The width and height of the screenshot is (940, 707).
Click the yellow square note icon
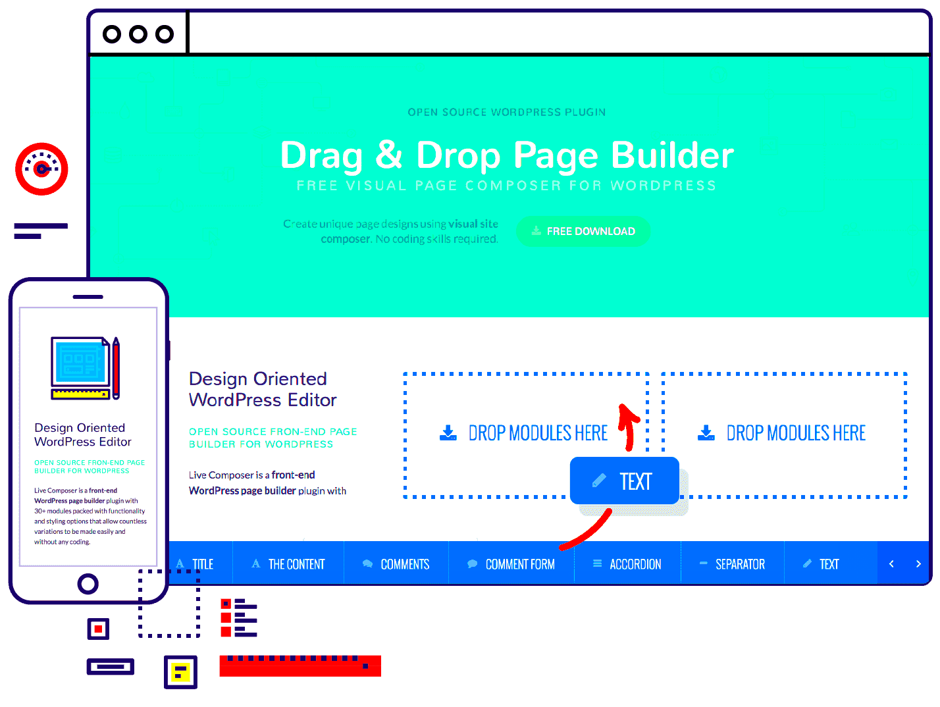(x=180, y=672)
